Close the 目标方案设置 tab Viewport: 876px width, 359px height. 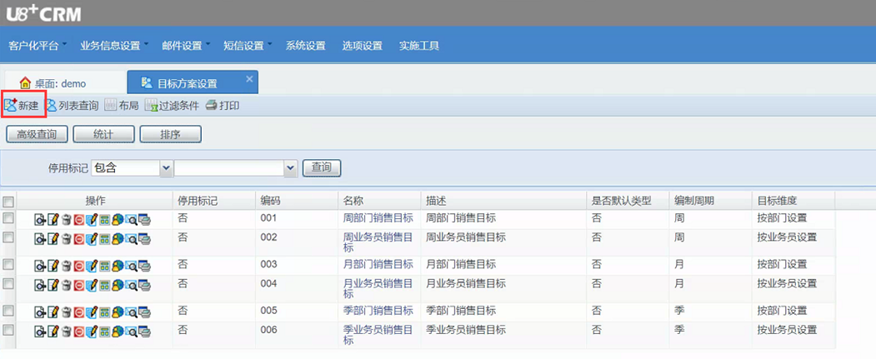point(249,79)
